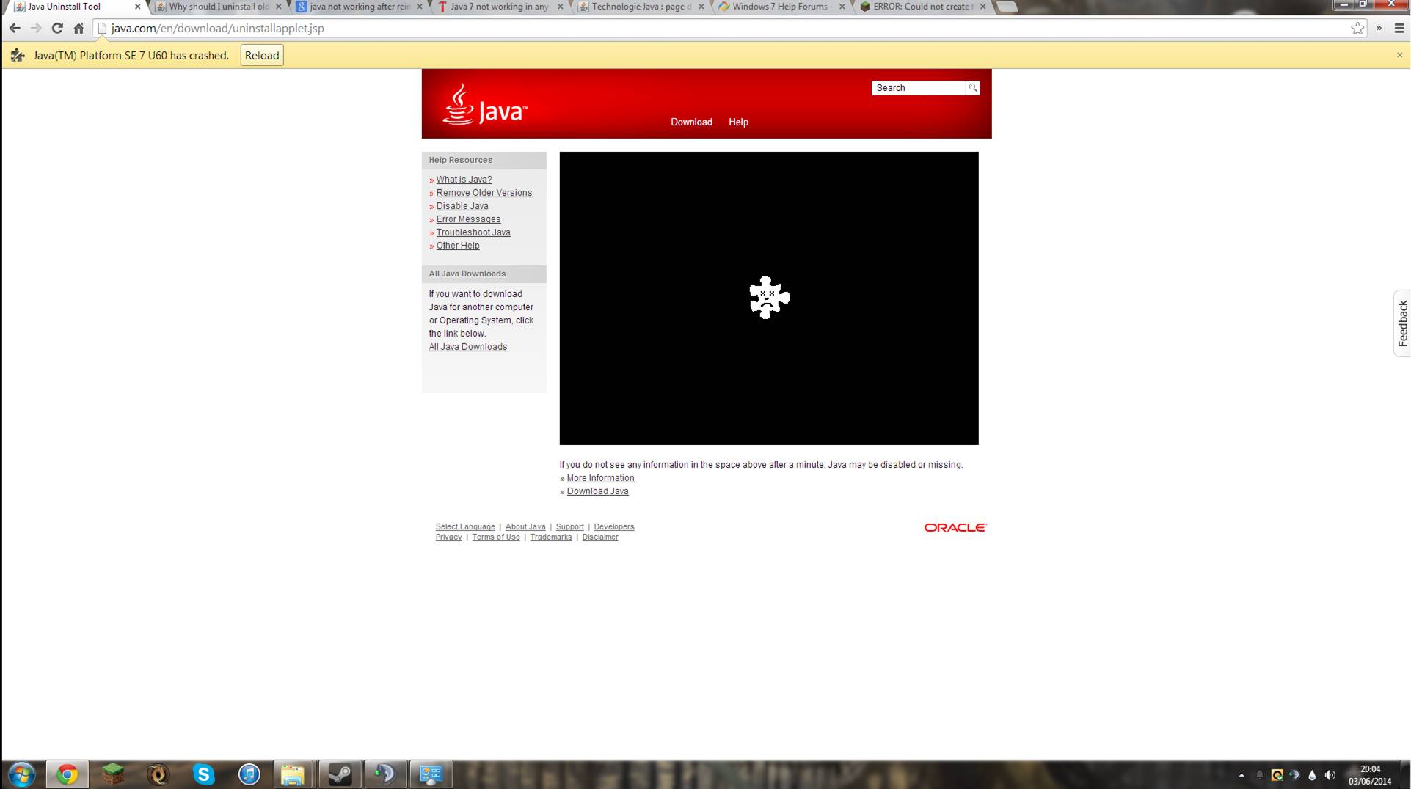Open iTunes from the taskbar
This screenshot has width=1411, height=789.
[249, 774]
